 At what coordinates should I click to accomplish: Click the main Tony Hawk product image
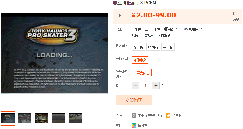click(54, 53)
